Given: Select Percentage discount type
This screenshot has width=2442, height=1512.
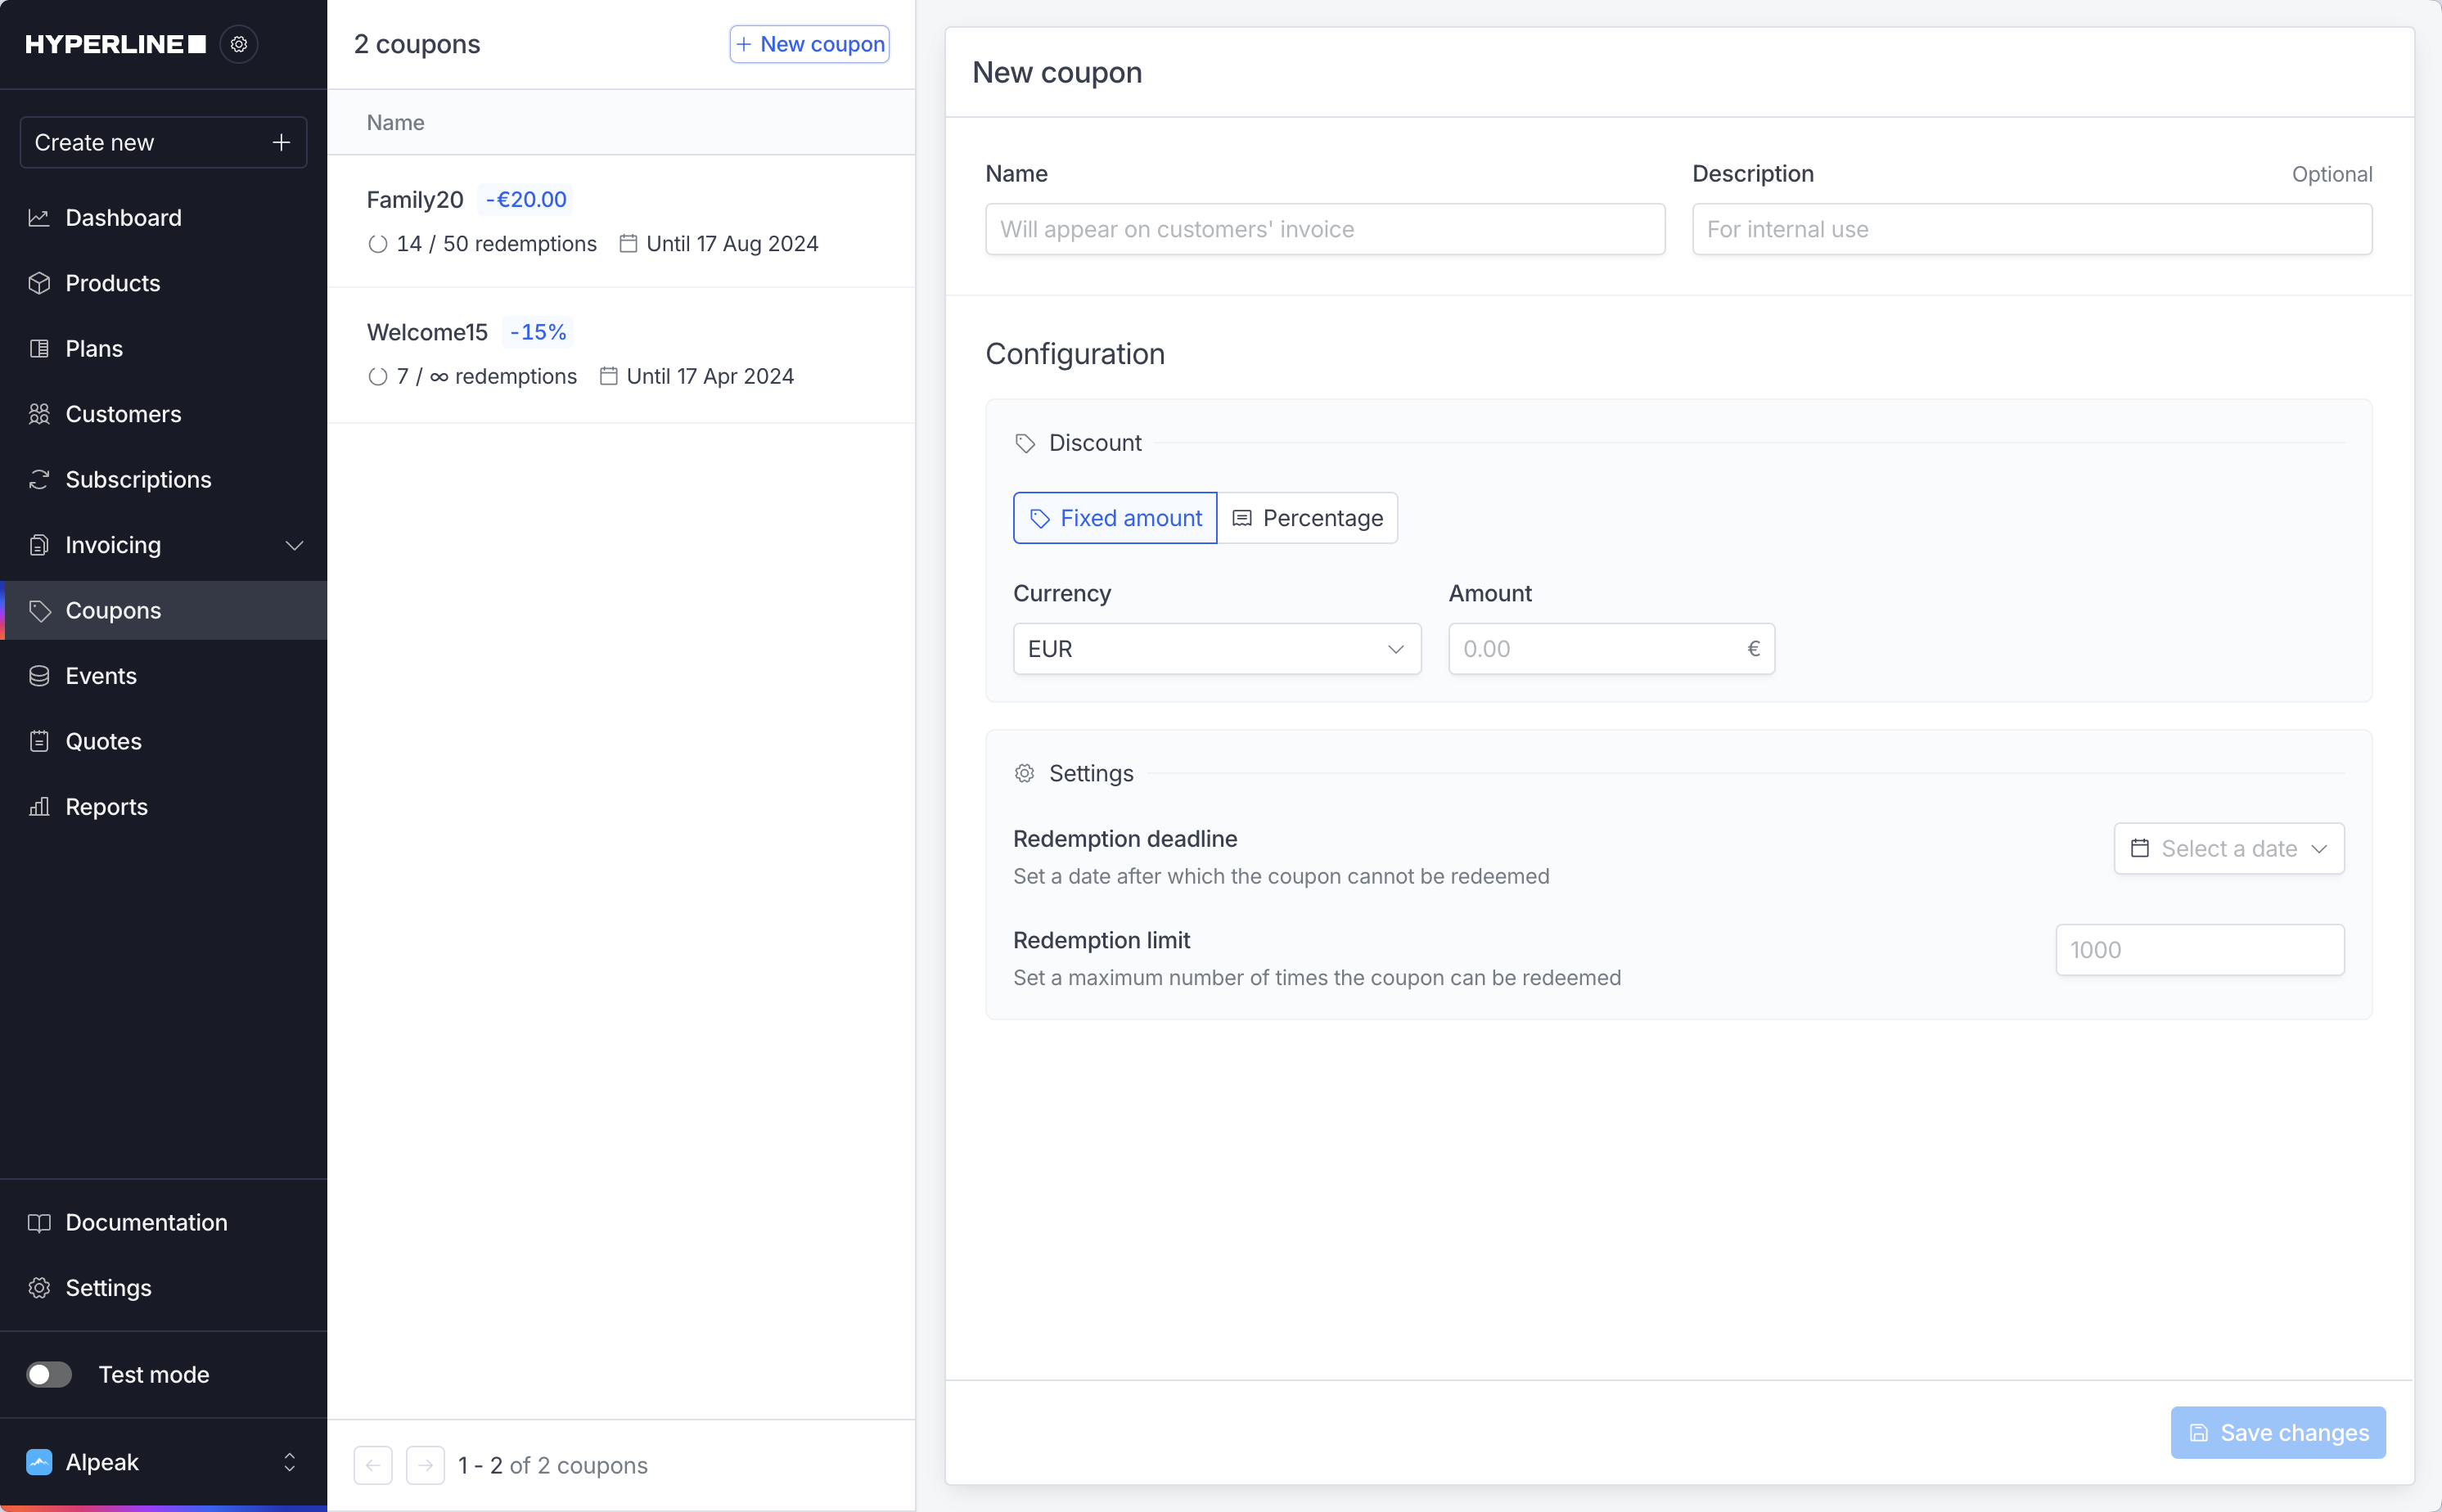Looking at the screenshot, I should pyautogui.click(x=1308, y=518).
